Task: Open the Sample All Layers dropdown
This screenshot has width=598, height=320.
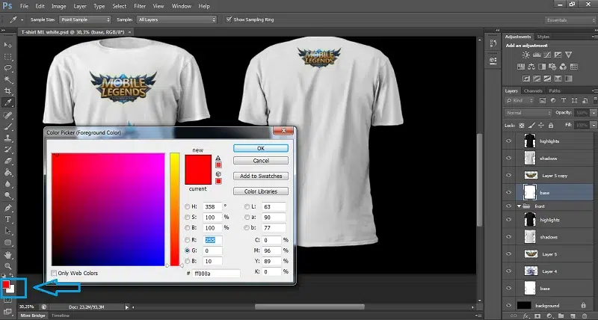Action: click(x=177, y=19)
